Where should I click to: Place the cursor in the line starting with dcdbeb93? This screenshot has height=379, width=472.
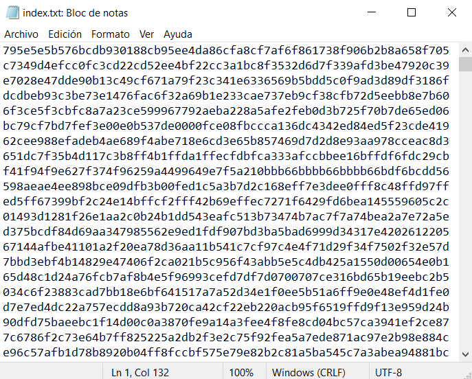click(226, 96)
